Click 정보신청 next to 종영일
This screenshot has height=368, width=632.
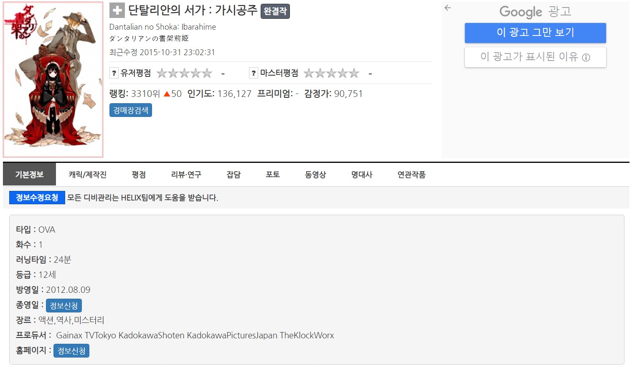(64, 306)
